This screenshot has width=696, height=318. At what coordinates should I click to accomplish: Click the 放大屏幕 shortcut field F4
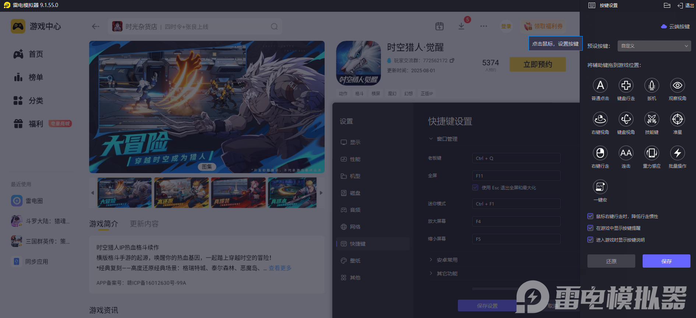pos(516,221)
